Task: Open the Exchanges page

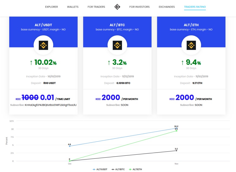Action: click(167, 7)
